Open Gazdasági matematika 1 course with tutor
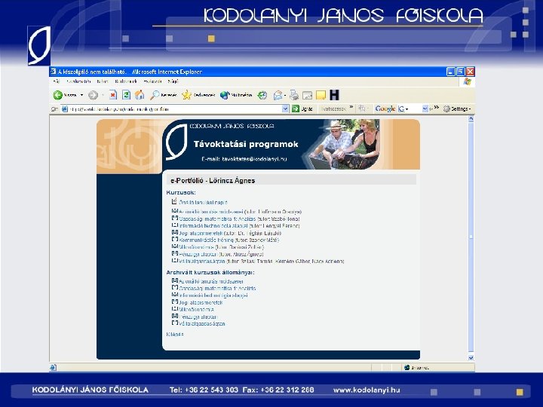Viewport: 543px width, 407px height. point(239,219)
